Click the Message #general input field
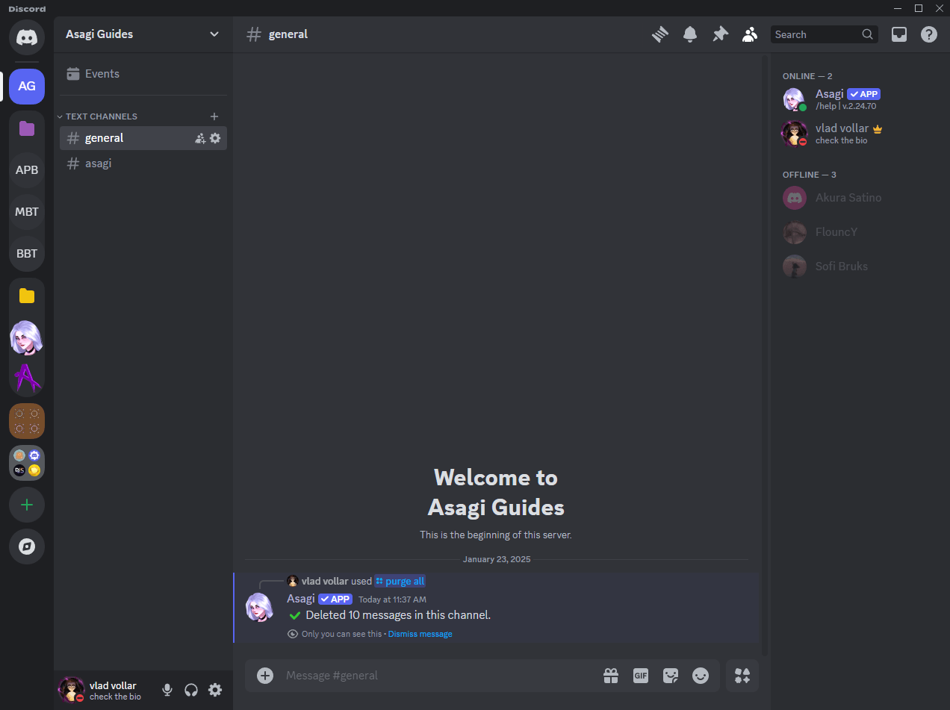 [439, 676]
